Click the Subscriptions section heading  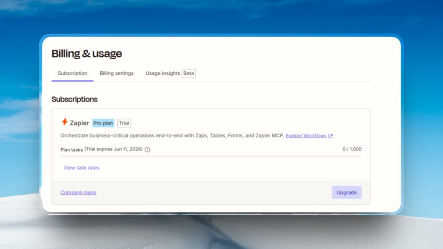pyautogui.click(x=74, y=99)
